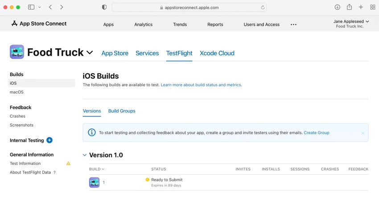Open the Analytics menu item
This screenshot has width=379, height=214.
tap(143, 25)
